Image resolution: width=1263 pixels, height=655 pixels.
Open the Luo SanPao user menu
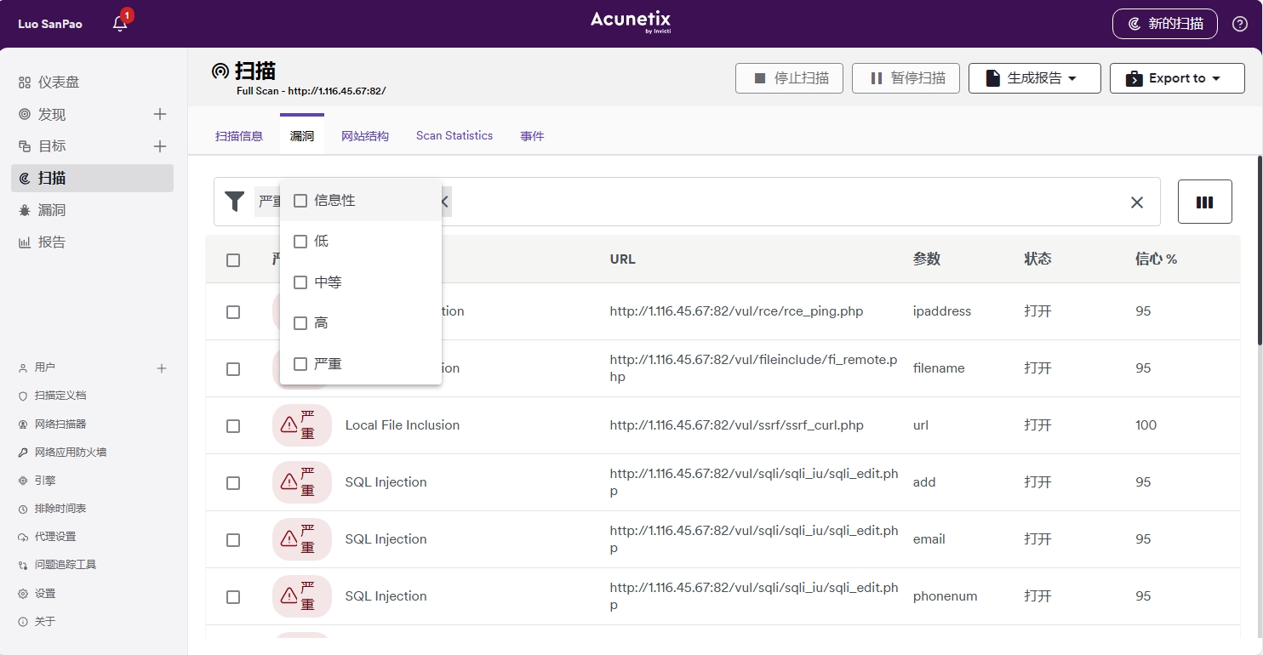50,24
